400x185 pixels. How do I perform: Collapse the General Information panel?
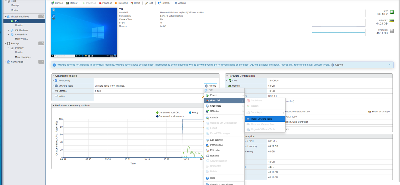(53, 76)
